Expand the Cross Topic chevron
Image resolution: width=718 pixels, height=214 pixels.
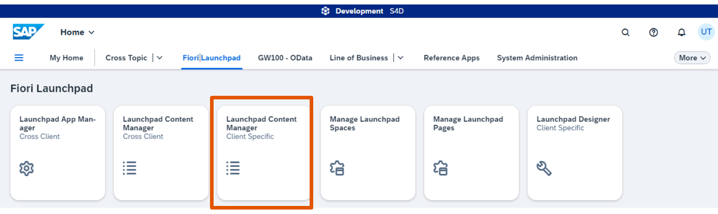(x=160, y=58)
